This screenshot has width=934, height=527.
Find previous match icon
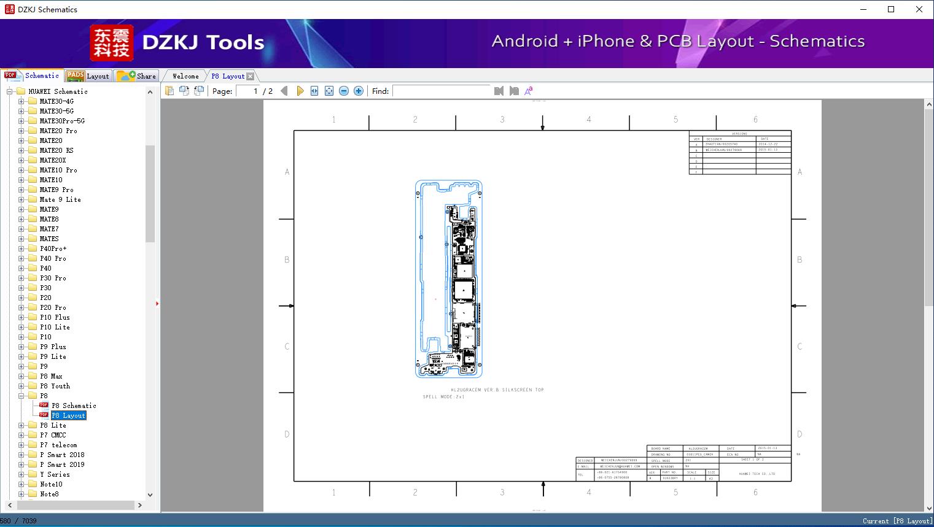(x=499, y=91)
